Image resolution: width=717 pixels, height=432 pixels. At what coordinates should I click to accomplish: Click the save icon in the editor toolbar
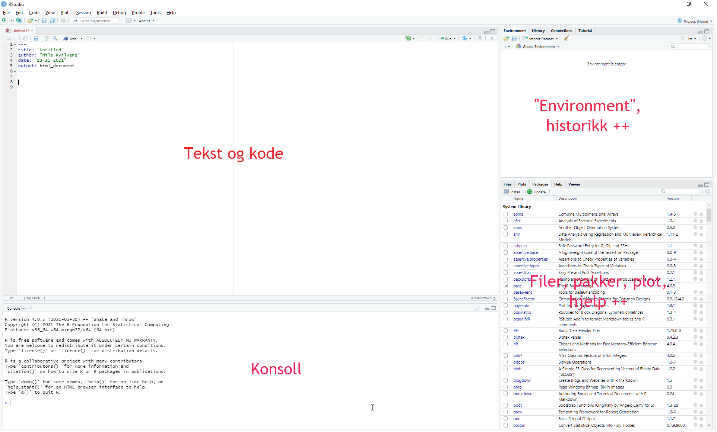point(36,38)
